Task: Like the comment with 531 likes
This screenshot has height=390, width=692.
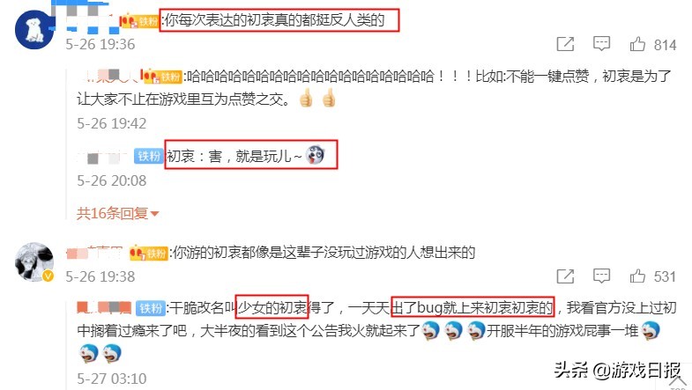Action: (x=637, y=276)
